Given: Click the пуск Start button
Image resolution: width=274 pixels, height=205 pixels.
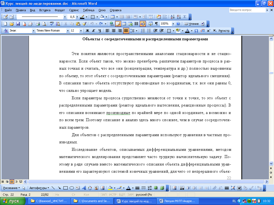Looking at the screenshot, I should coord(13,201).
